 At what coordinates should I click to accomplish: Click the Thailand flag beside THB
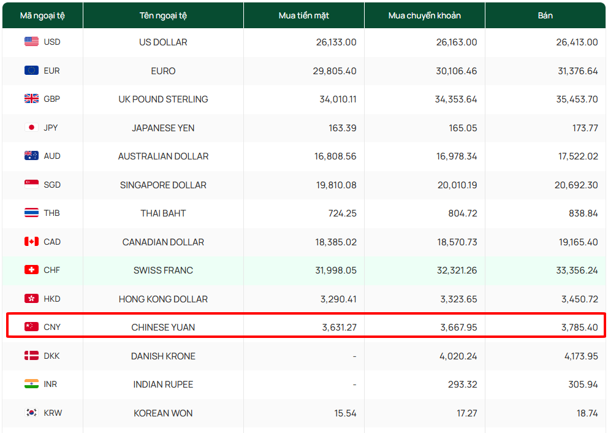pos(31,213)
